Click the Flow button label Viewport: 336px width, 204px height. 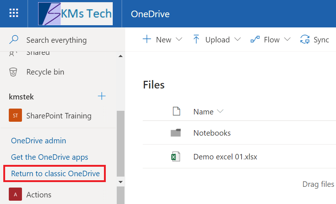(x=272, y=40)
